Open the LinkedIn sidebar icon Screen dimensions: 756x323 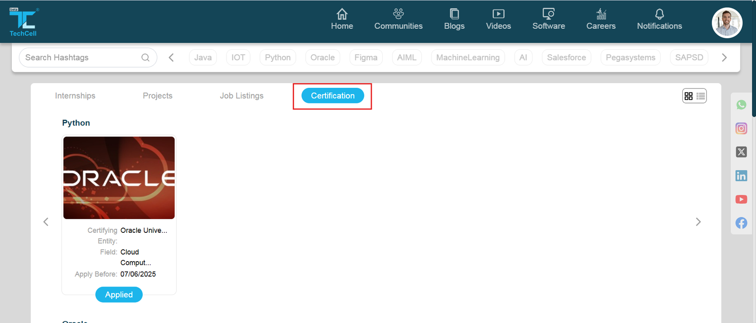click(x=741, y=176)
